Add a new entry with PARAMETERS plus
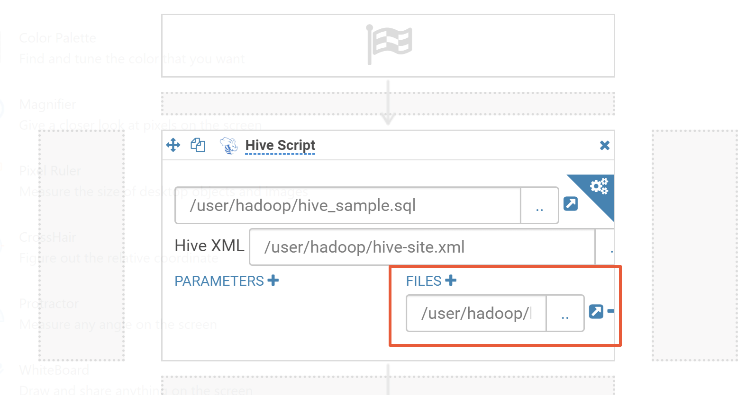 pyautogui.click(x=273, y=281)
